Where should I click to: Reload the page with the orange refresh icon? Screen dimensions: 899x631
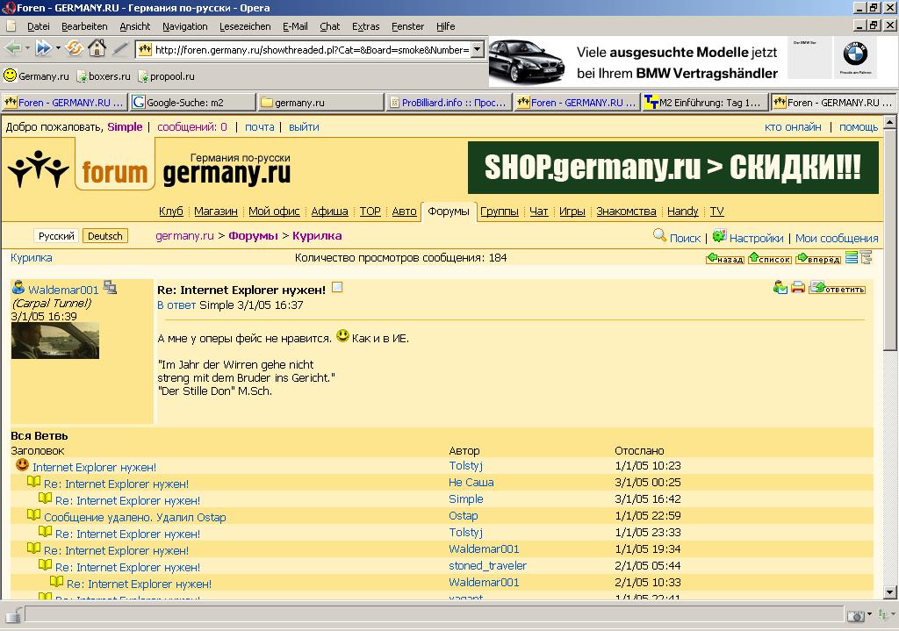click(x=74, y=49)
